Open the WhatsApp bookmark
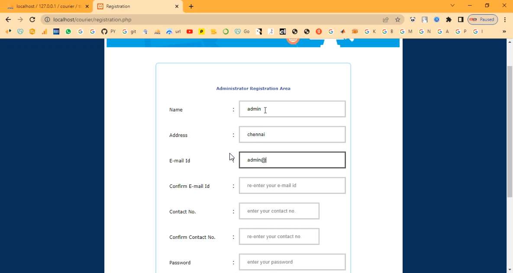 [68, 32]
